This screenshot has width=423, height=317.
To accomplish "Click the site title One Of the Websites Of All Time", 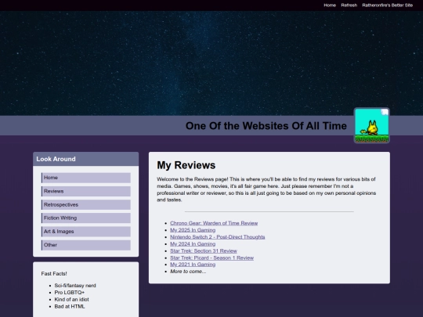I will [266, 126].
